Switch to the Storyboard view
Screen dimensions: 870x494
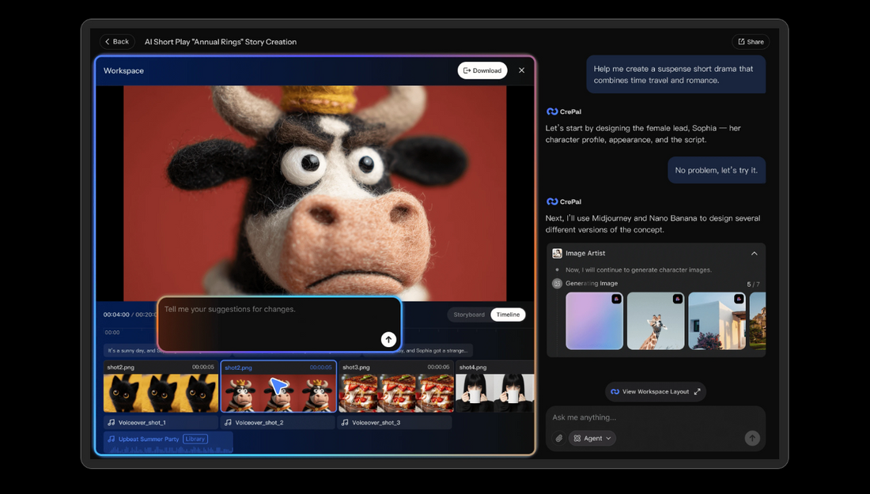point(469,315)
